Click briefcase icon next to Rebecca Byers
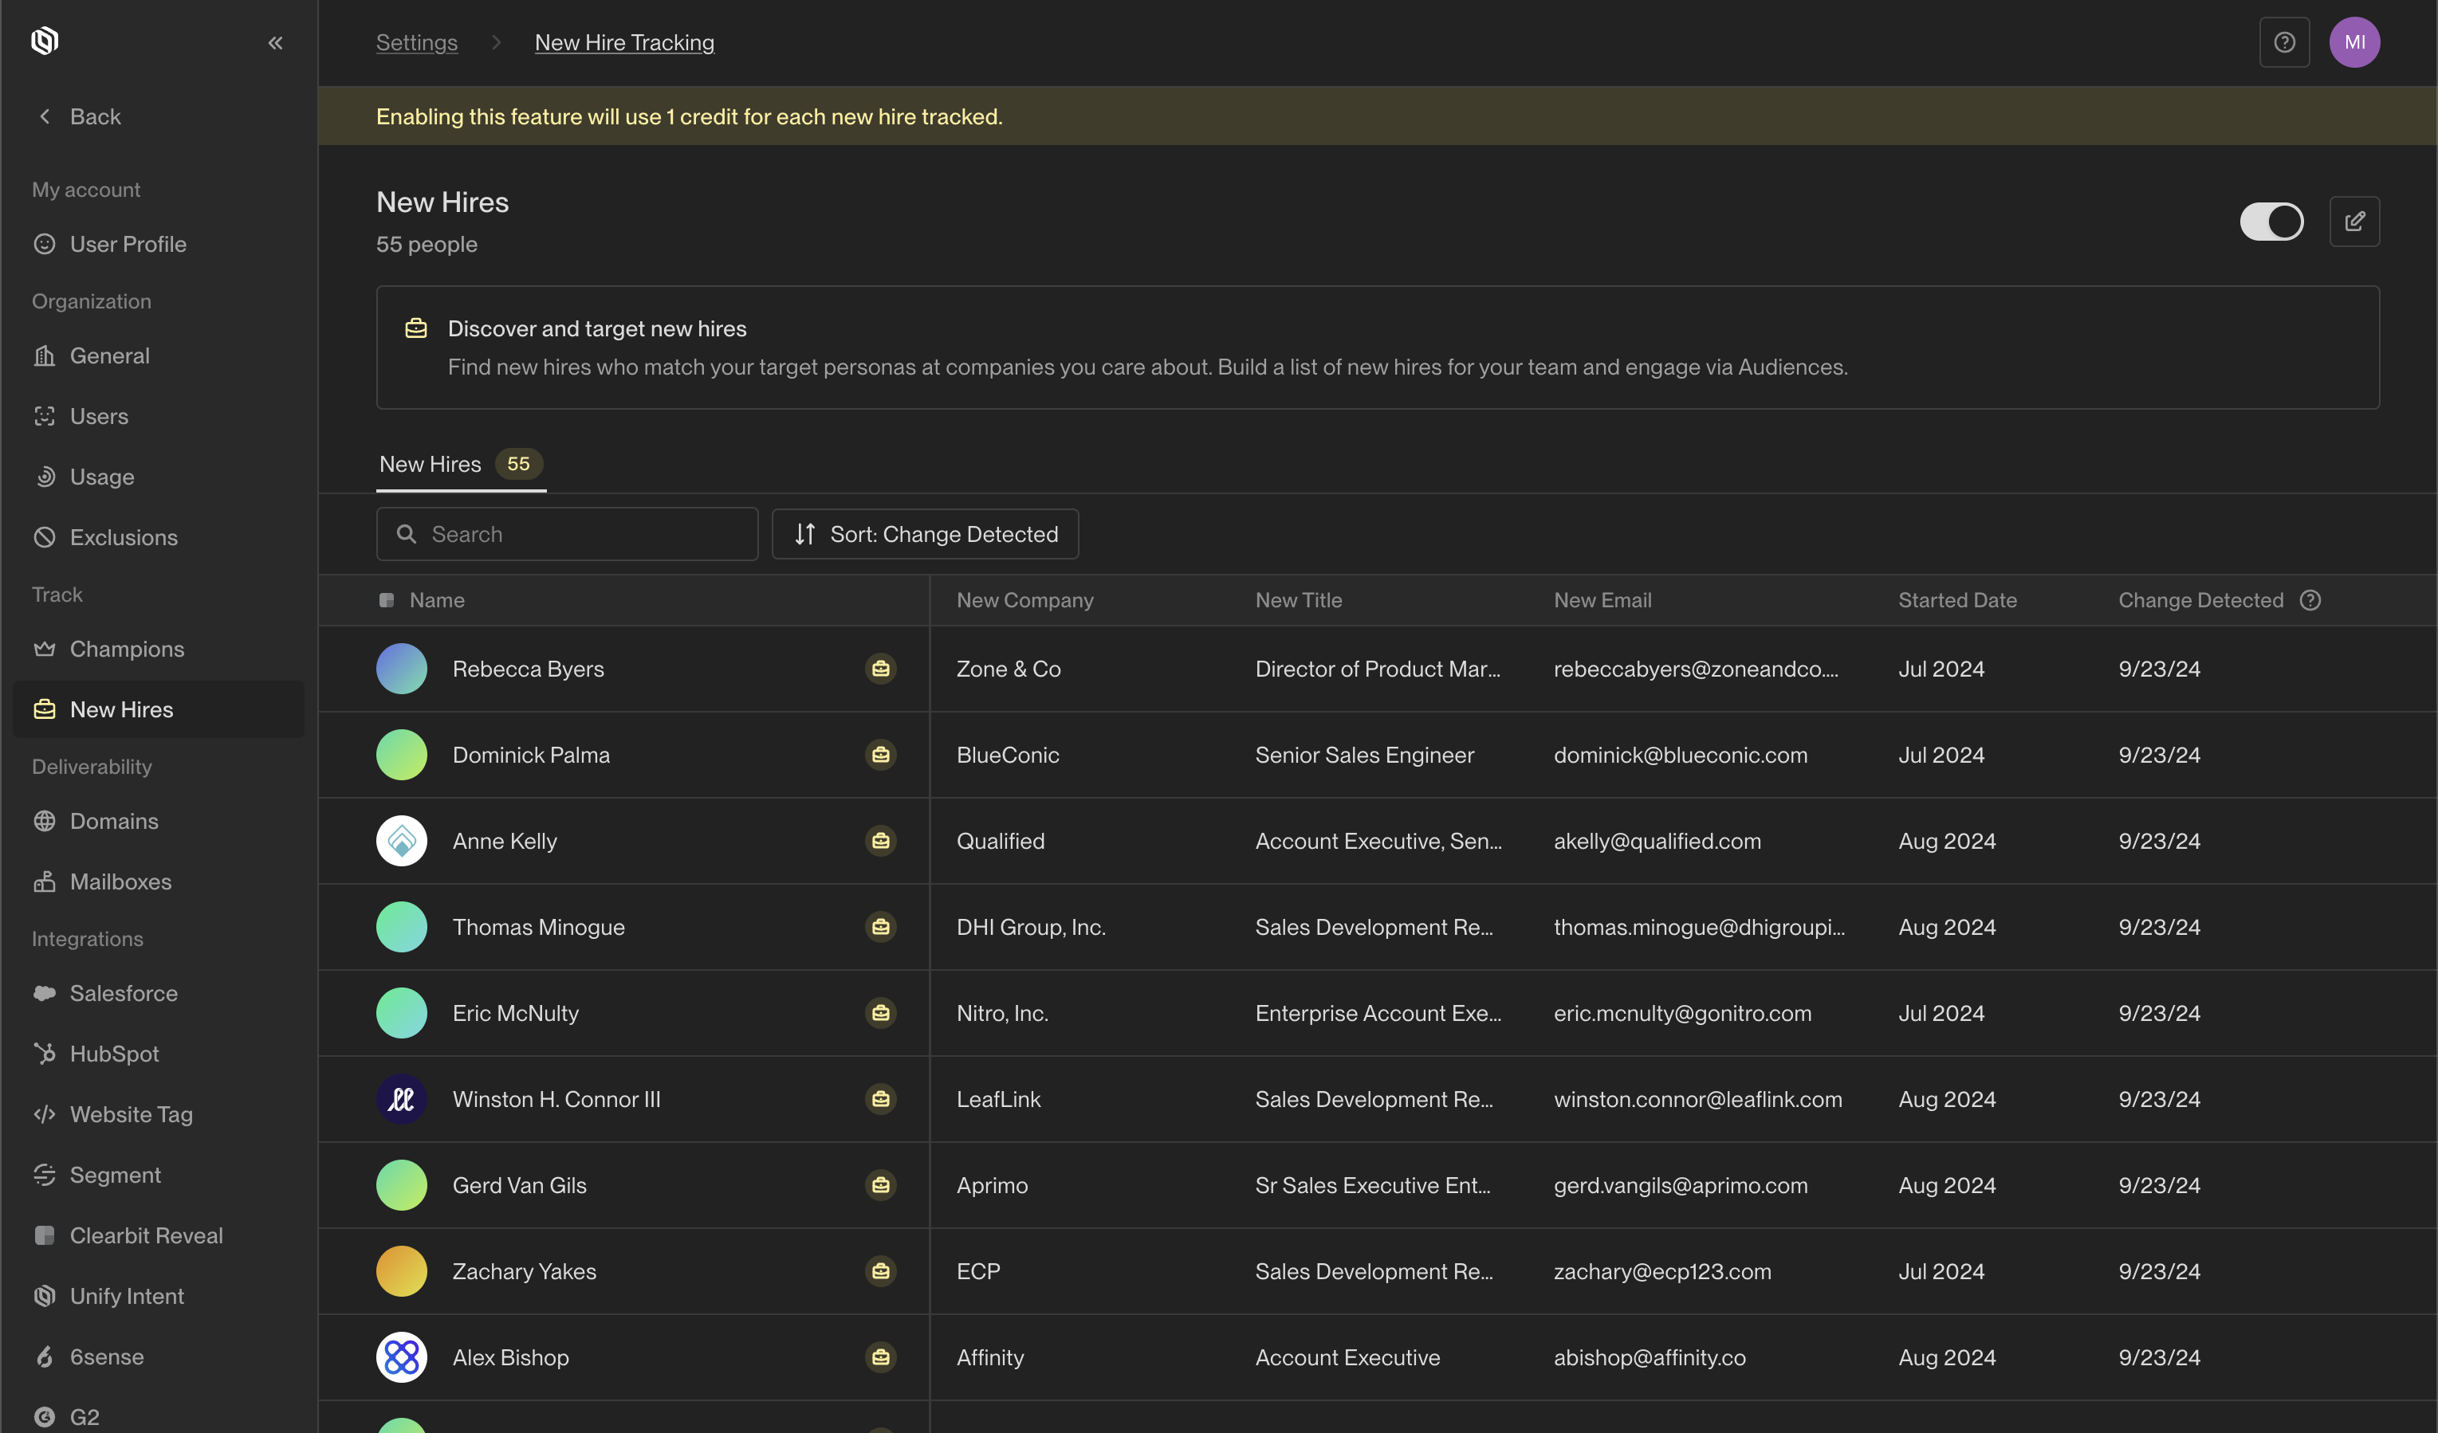Screen dimensions: 2438x1433 click(x=879, y=669)
